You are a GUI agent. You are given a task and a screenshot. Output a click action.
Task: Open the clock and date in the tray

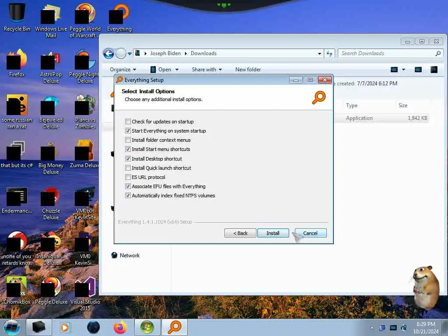click(426, 328)
